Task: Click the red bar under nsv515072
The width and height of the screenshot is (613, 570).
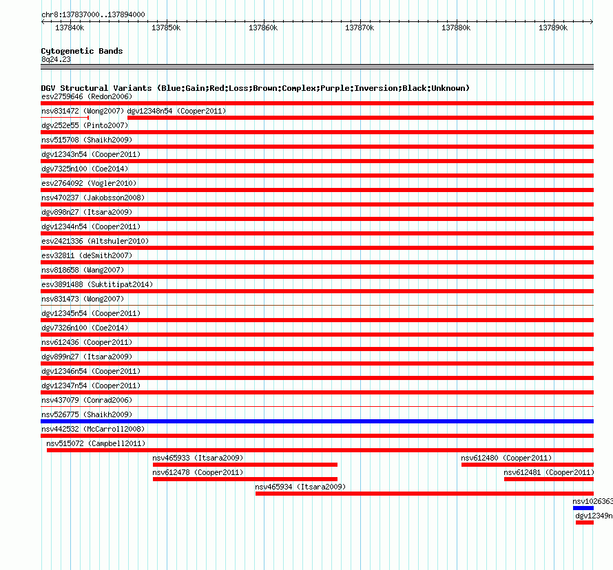Action: pyautogui.click(x=320, y=450)
